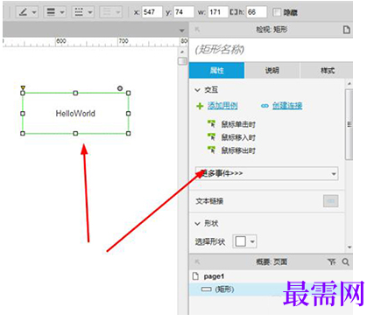
Task: Choose the line width tool
Action: [51, 12]
